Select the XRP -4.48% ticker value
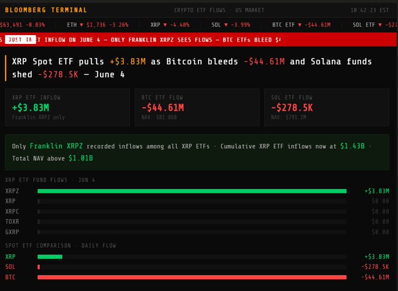The width and height of the screenshot is (398, 291). [x=180, y=25]
